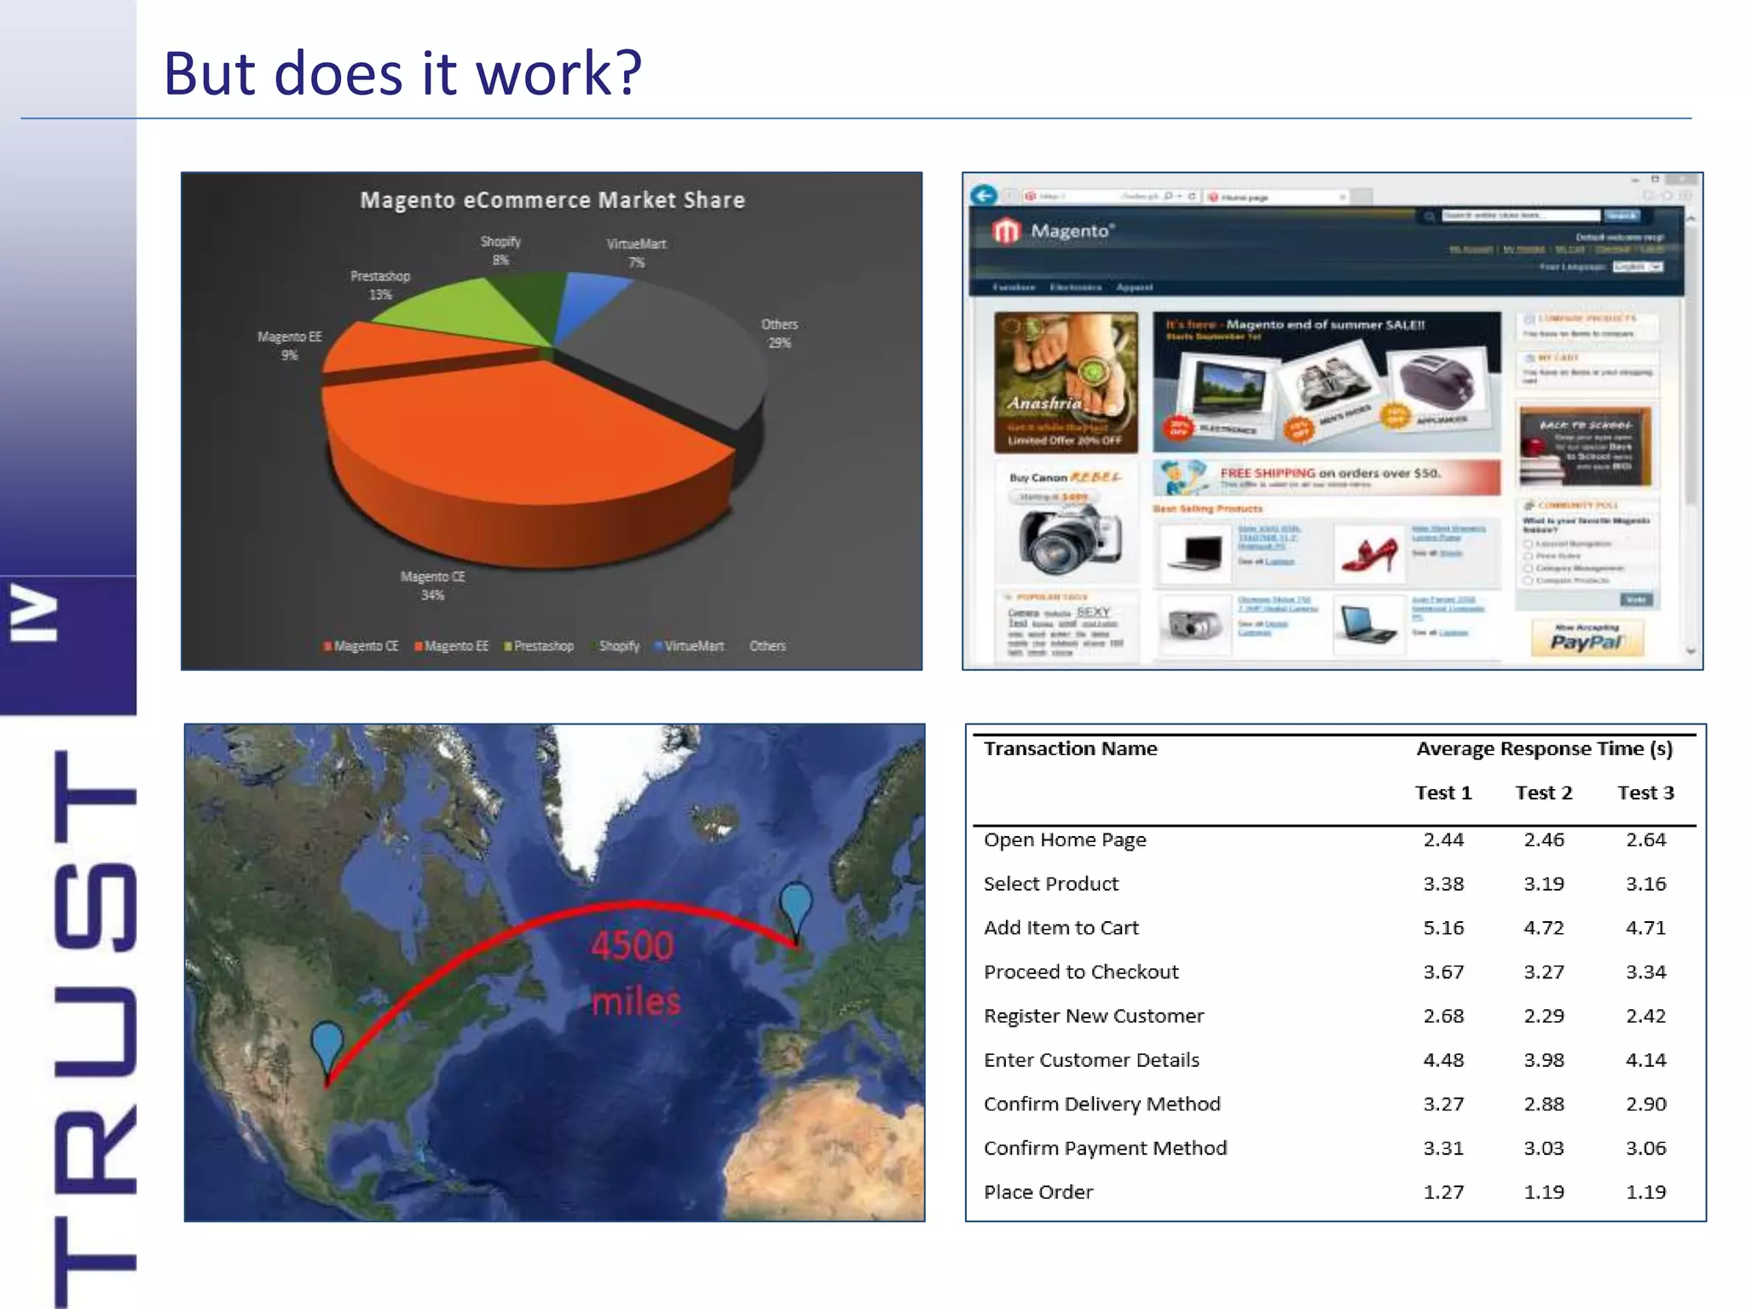1746x1309 pixels.
Task: Click the browser back arrow button
Action: pos(984,195)
